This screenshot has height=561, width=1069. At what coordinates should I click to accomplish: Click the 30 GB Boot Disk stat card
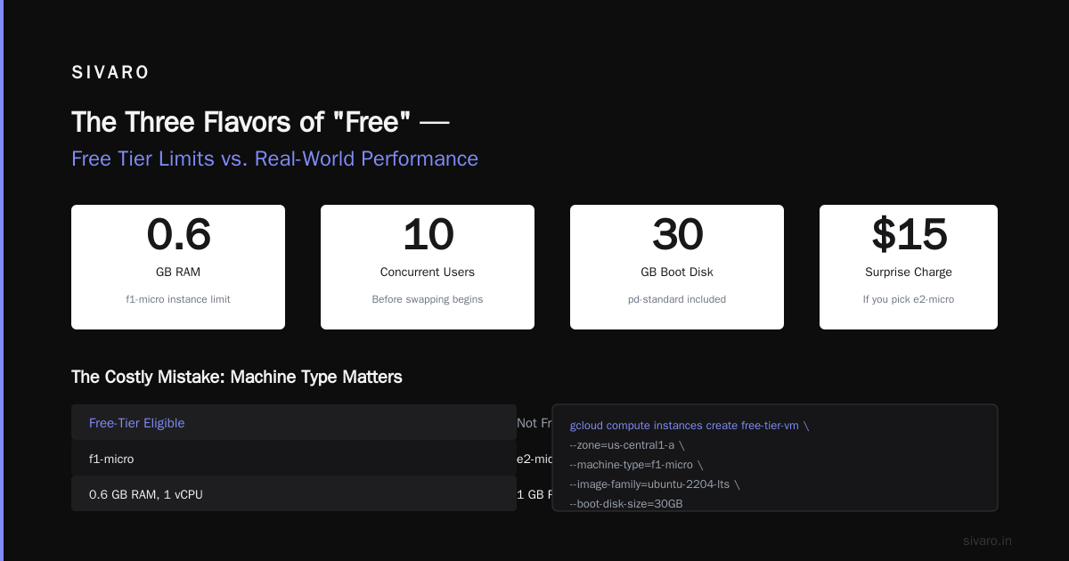pyautogui.click(x=677, y=267)
